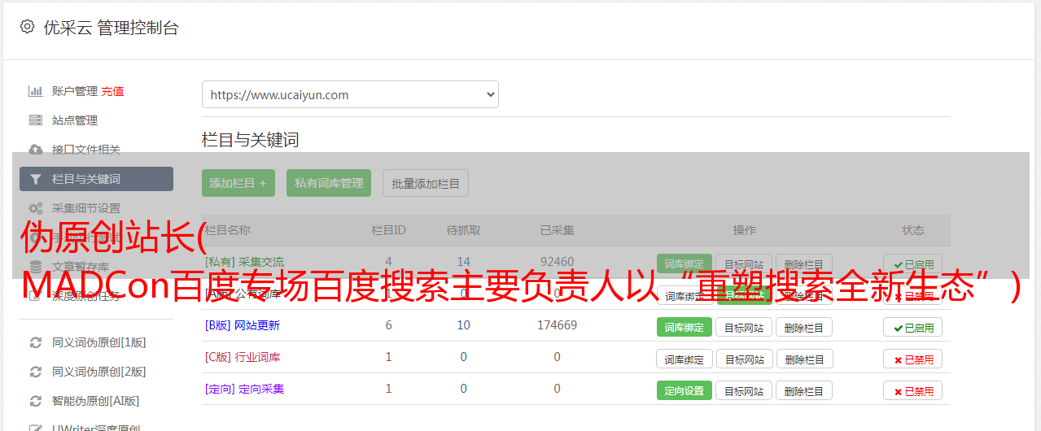Open the [定向] 定向采集 column name
Viewport: 1041px width, 431px height.
click(x=244, y=389)
